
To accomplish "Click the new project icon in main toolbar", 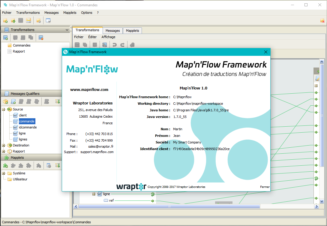I will click(x=5, y=21).
